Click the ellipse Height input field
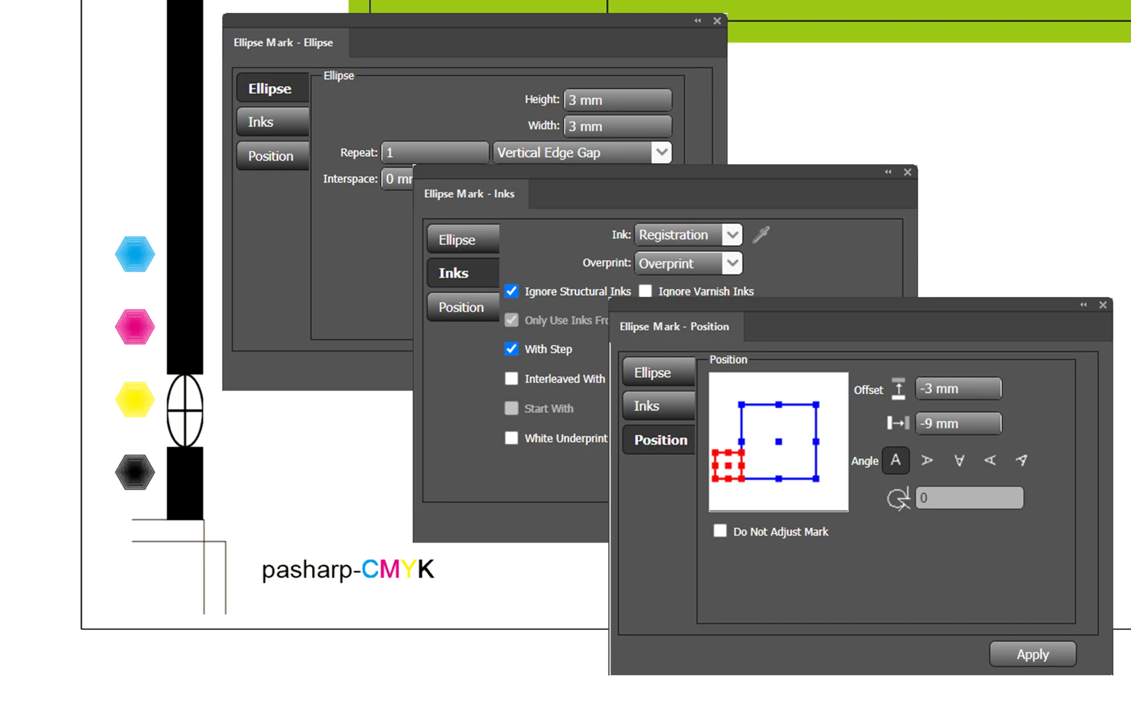 [x=618, y=100]
